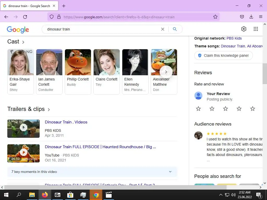Open Microsoft Store from taskbar
The height and width of the screenshot is (200, 267).
coord(70,195)
